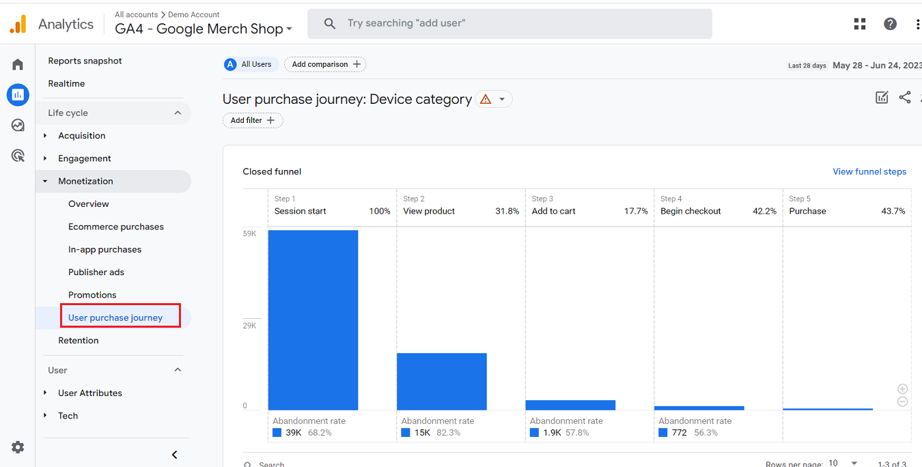Select the Reports icon in the left sidebar
Image resolution: width=922 pixels, height=467 pixels.
coord(17,94)
